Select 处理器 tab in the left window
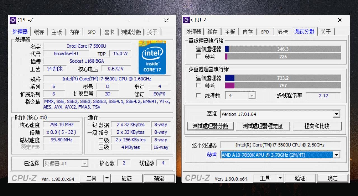The image size is (358, 196). 20,32
